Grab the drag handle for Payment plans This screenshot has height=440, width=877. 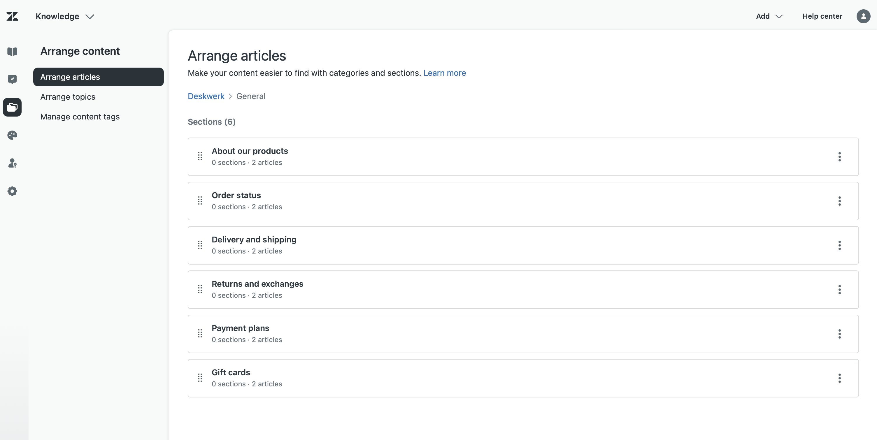[x=200, y=333]
